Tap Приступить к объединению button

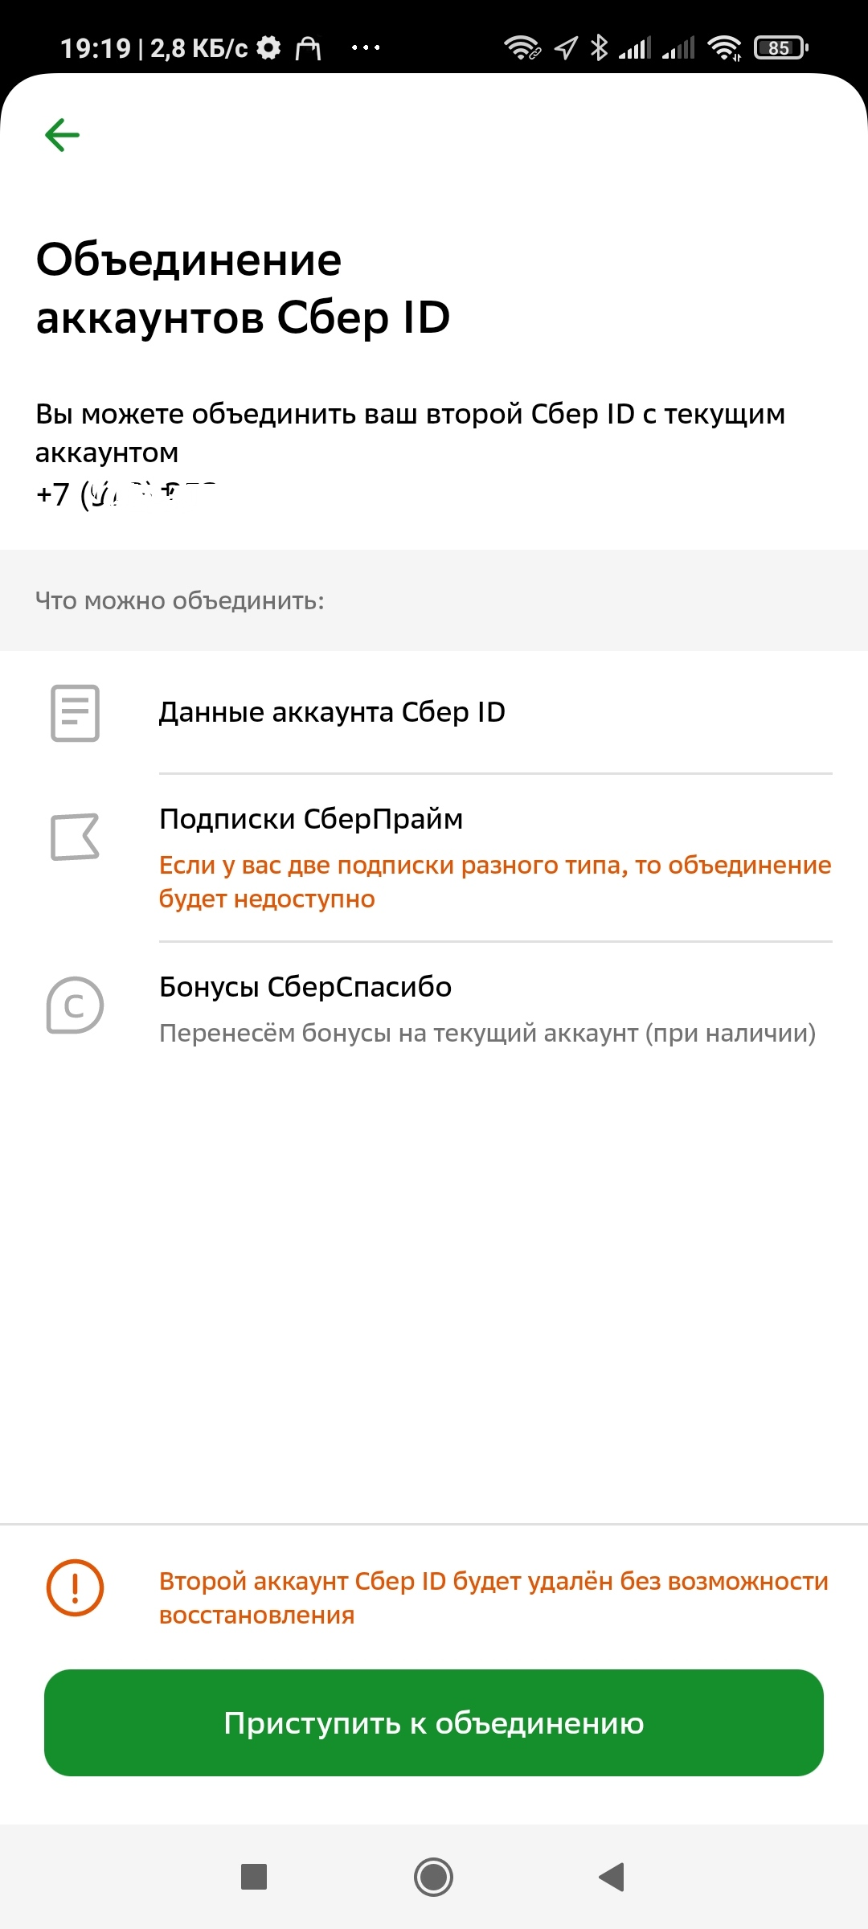(x=434, y=1722)
